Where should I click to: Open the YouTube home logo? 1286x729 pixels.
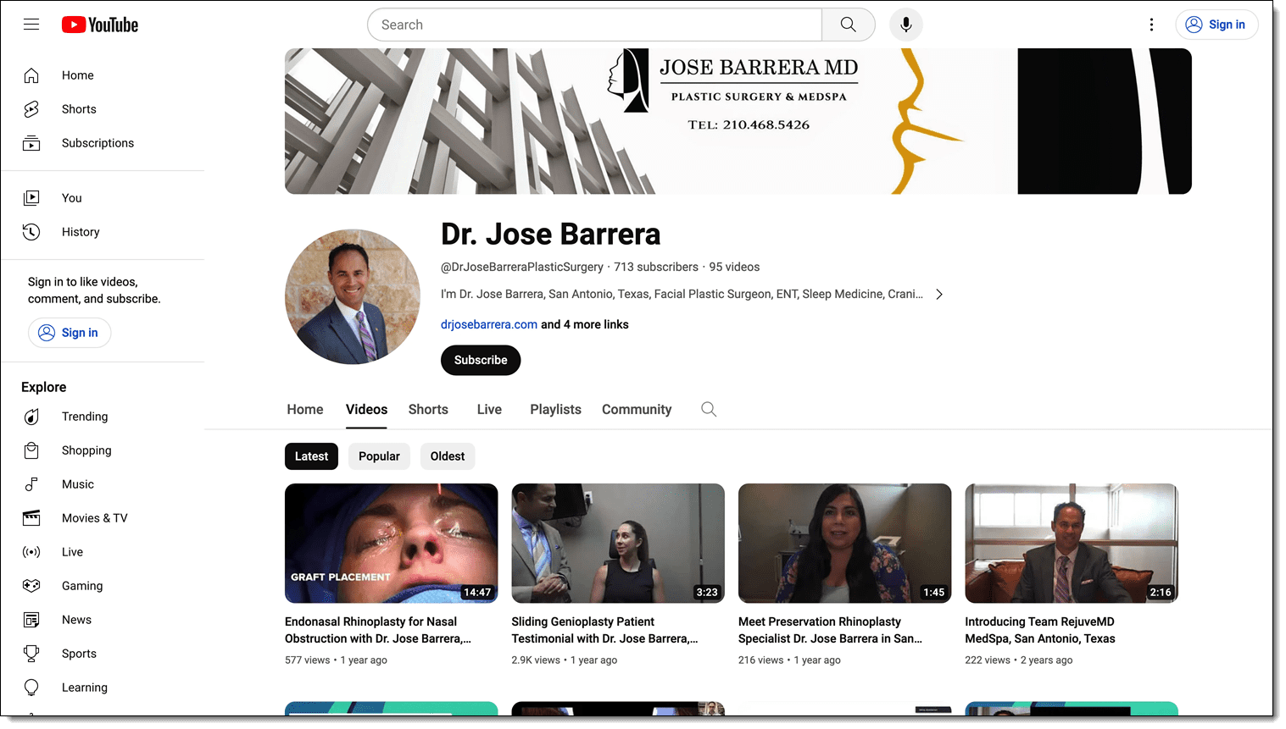[x=99, y=25]
